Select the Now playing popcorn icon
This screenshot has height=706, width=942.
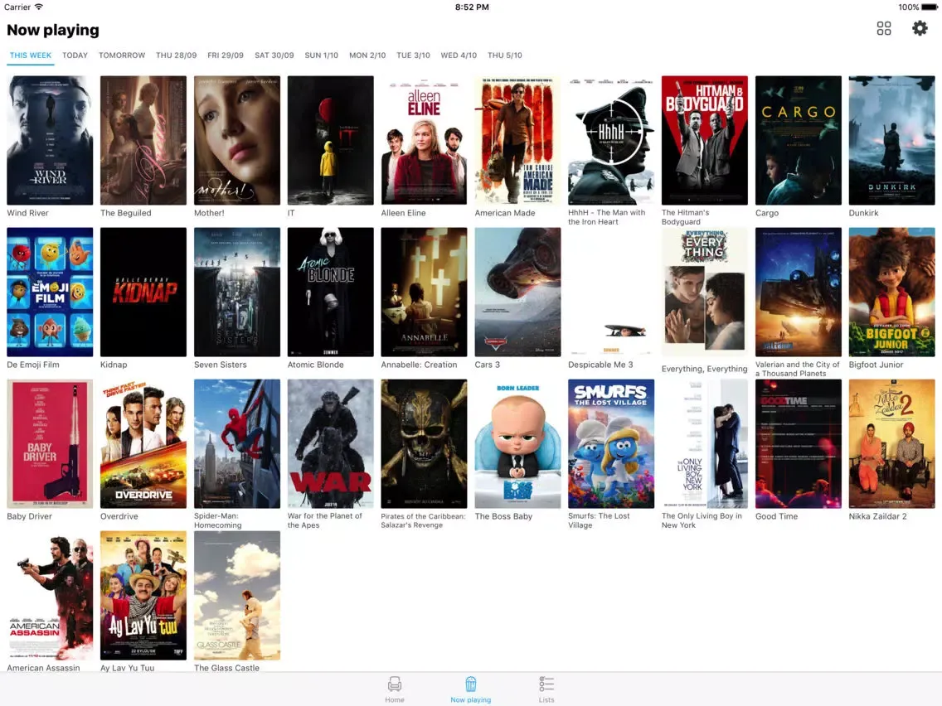471,684
